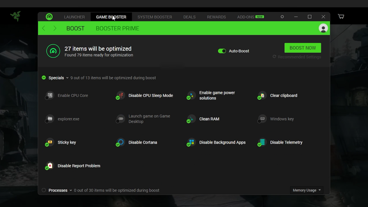Click the Windows key icon
Screen dimensions: 368x207
click(x=262, y=119)
